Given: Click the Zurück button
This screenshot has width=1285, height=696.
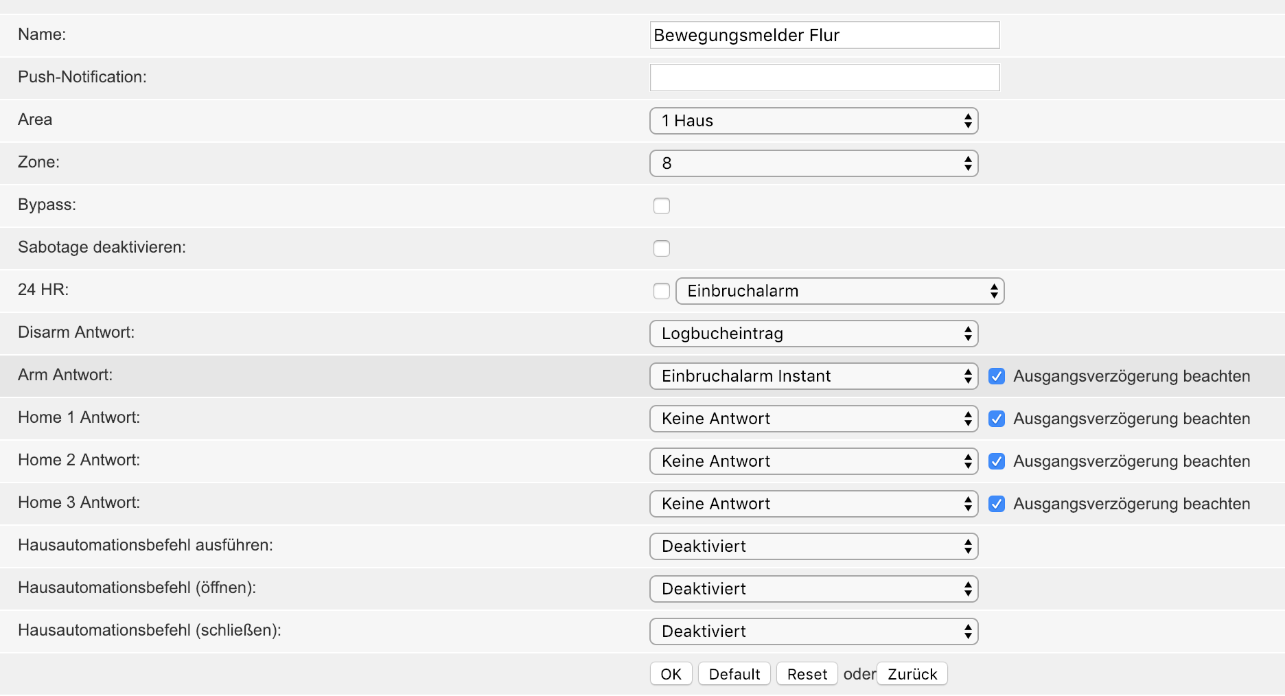Looking at the screenshot, I should pyautogui.click(x=912, y=674).
